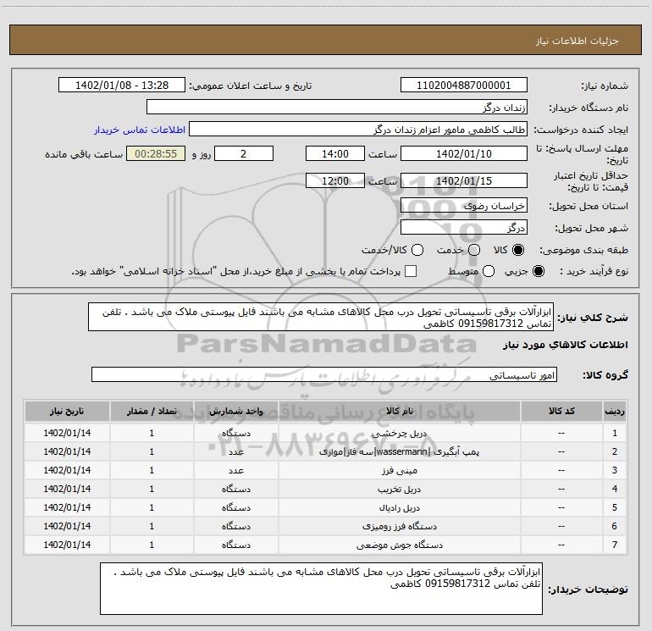652x631 pixels.
Task: Click the نام کالا column header
Action: click(x=399, y=412)
